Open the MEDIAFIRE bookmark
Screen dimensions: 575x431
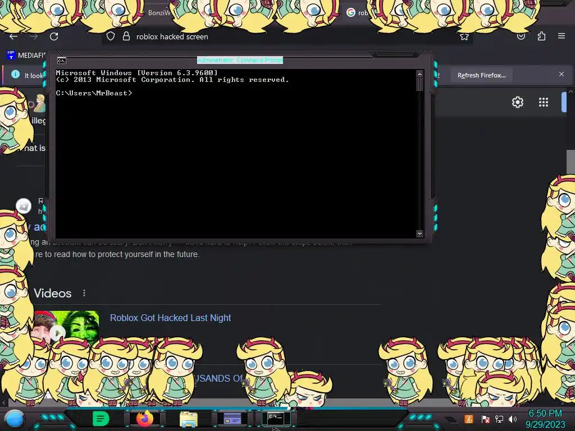pos(26,56)
